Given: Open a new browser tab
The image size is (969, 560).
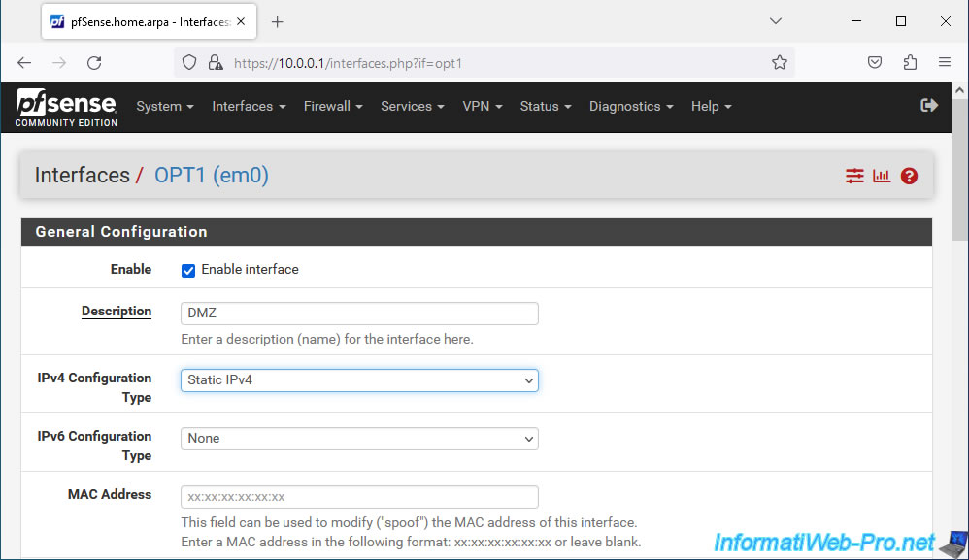Looking at the screenshot, I should 278,21.
